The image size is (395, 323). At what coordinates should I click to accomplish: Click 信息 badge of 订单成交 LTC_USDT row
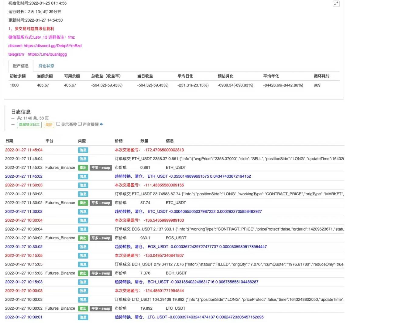click(x=83, y=300)
